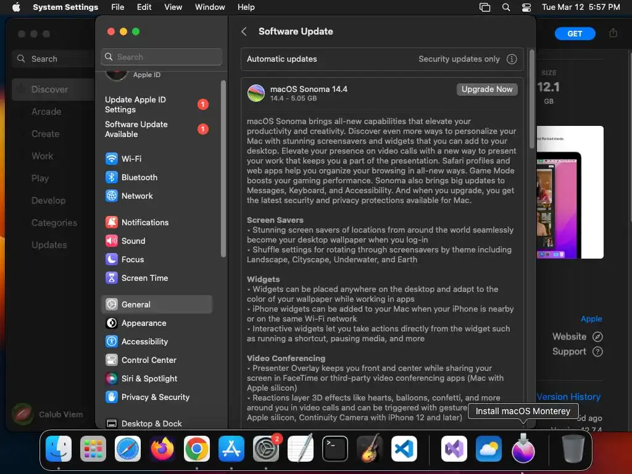Click Install macOS Monterey in the Dock
This screenshot has height=474, width=632.
(523, 449)
